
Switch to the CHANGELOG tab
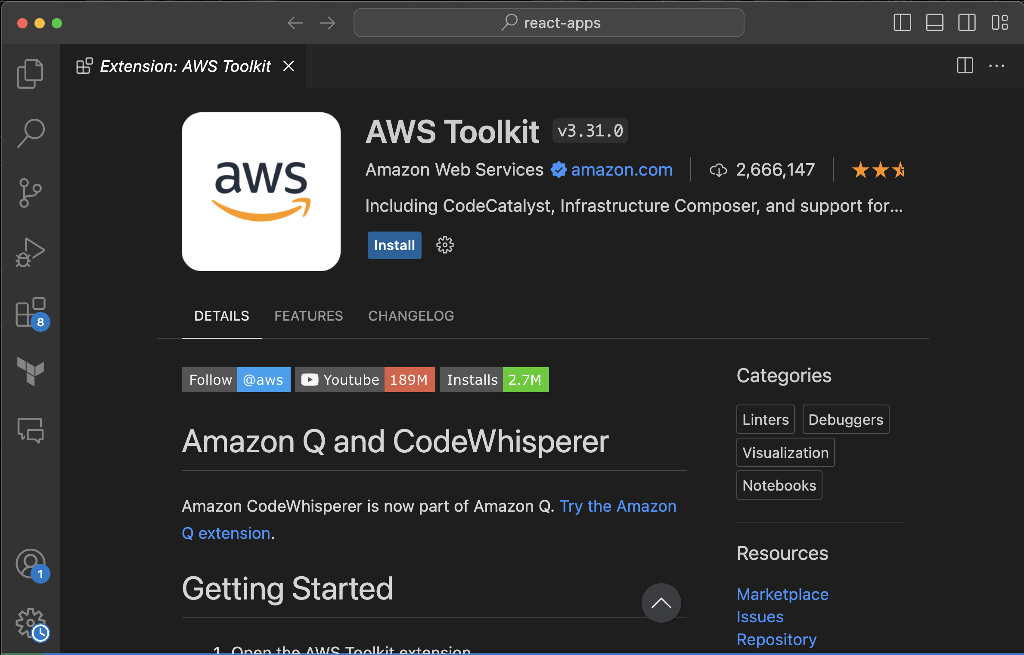coord(411,316)
